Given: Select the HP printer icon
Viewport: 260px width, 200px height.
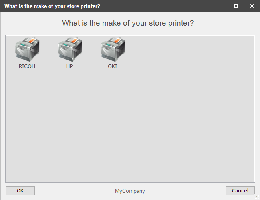Looking at the screenshot, I should click(x=70, y=49).
